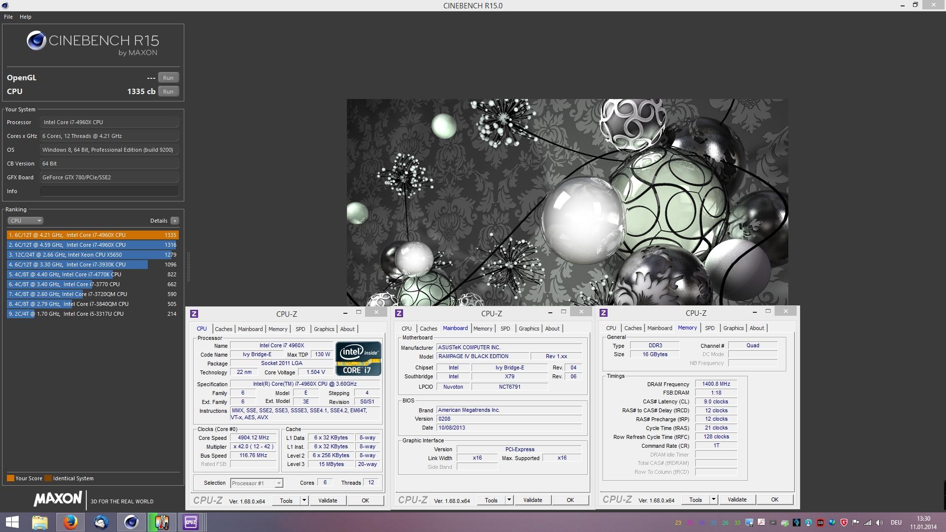Select ranking row 6 Core i7-3770
Viewport: 946px width, 532px height.
click(x=93, y=284)
